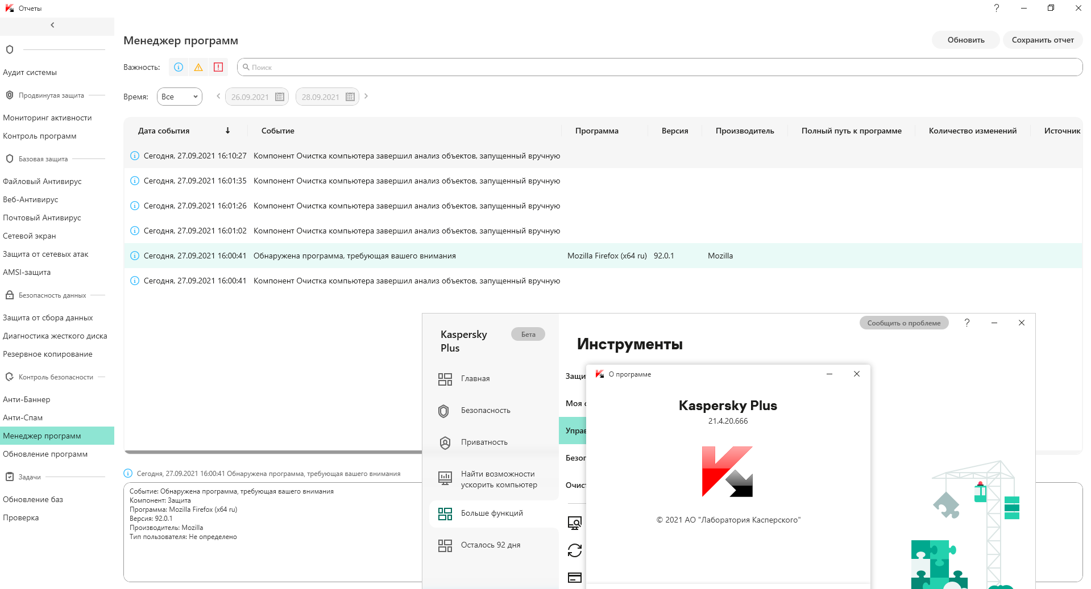Open Анти-Спам report
Viewport: 1091px width, 589px height.
[x=23, y=417]
